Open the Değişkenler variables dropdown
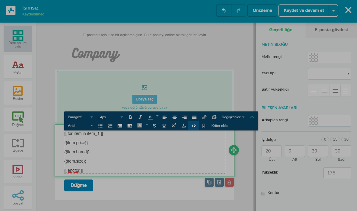 [233, 117]
